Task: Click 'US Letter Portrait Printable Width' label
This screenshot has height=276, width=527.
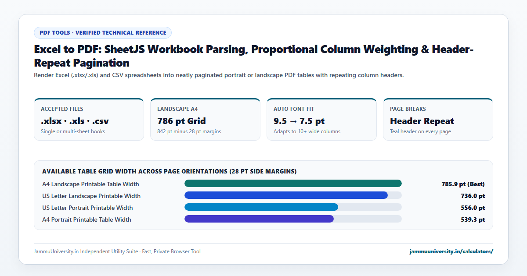Action: tap(87, 208)
